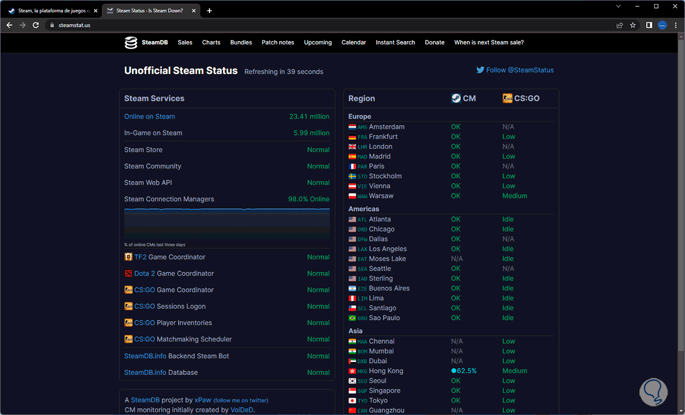Click the Twitter bird icon

click(480, 70)
